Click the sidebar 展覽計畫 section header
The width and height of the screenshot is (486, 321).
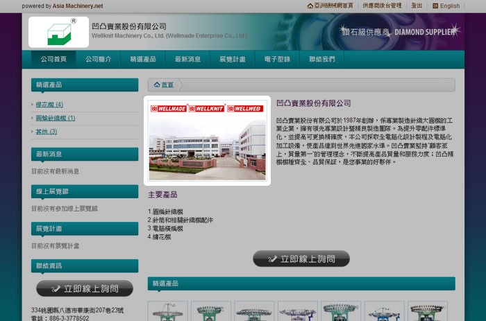click(x=85, y=229)
